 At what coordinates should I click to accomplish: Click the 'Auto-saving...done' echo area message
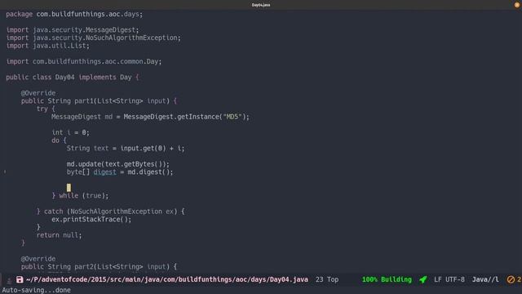click(x=36, y=290)
